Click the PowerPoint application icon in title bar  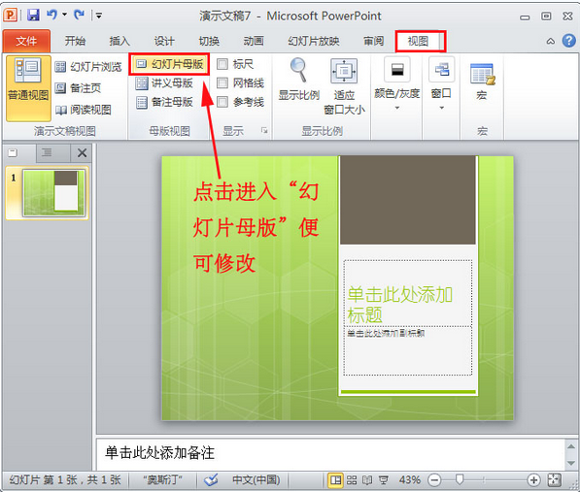[11, 16]
